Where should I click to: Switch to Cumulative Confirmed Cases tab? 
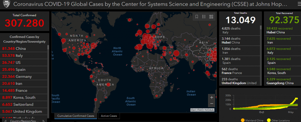pos(76,116)
